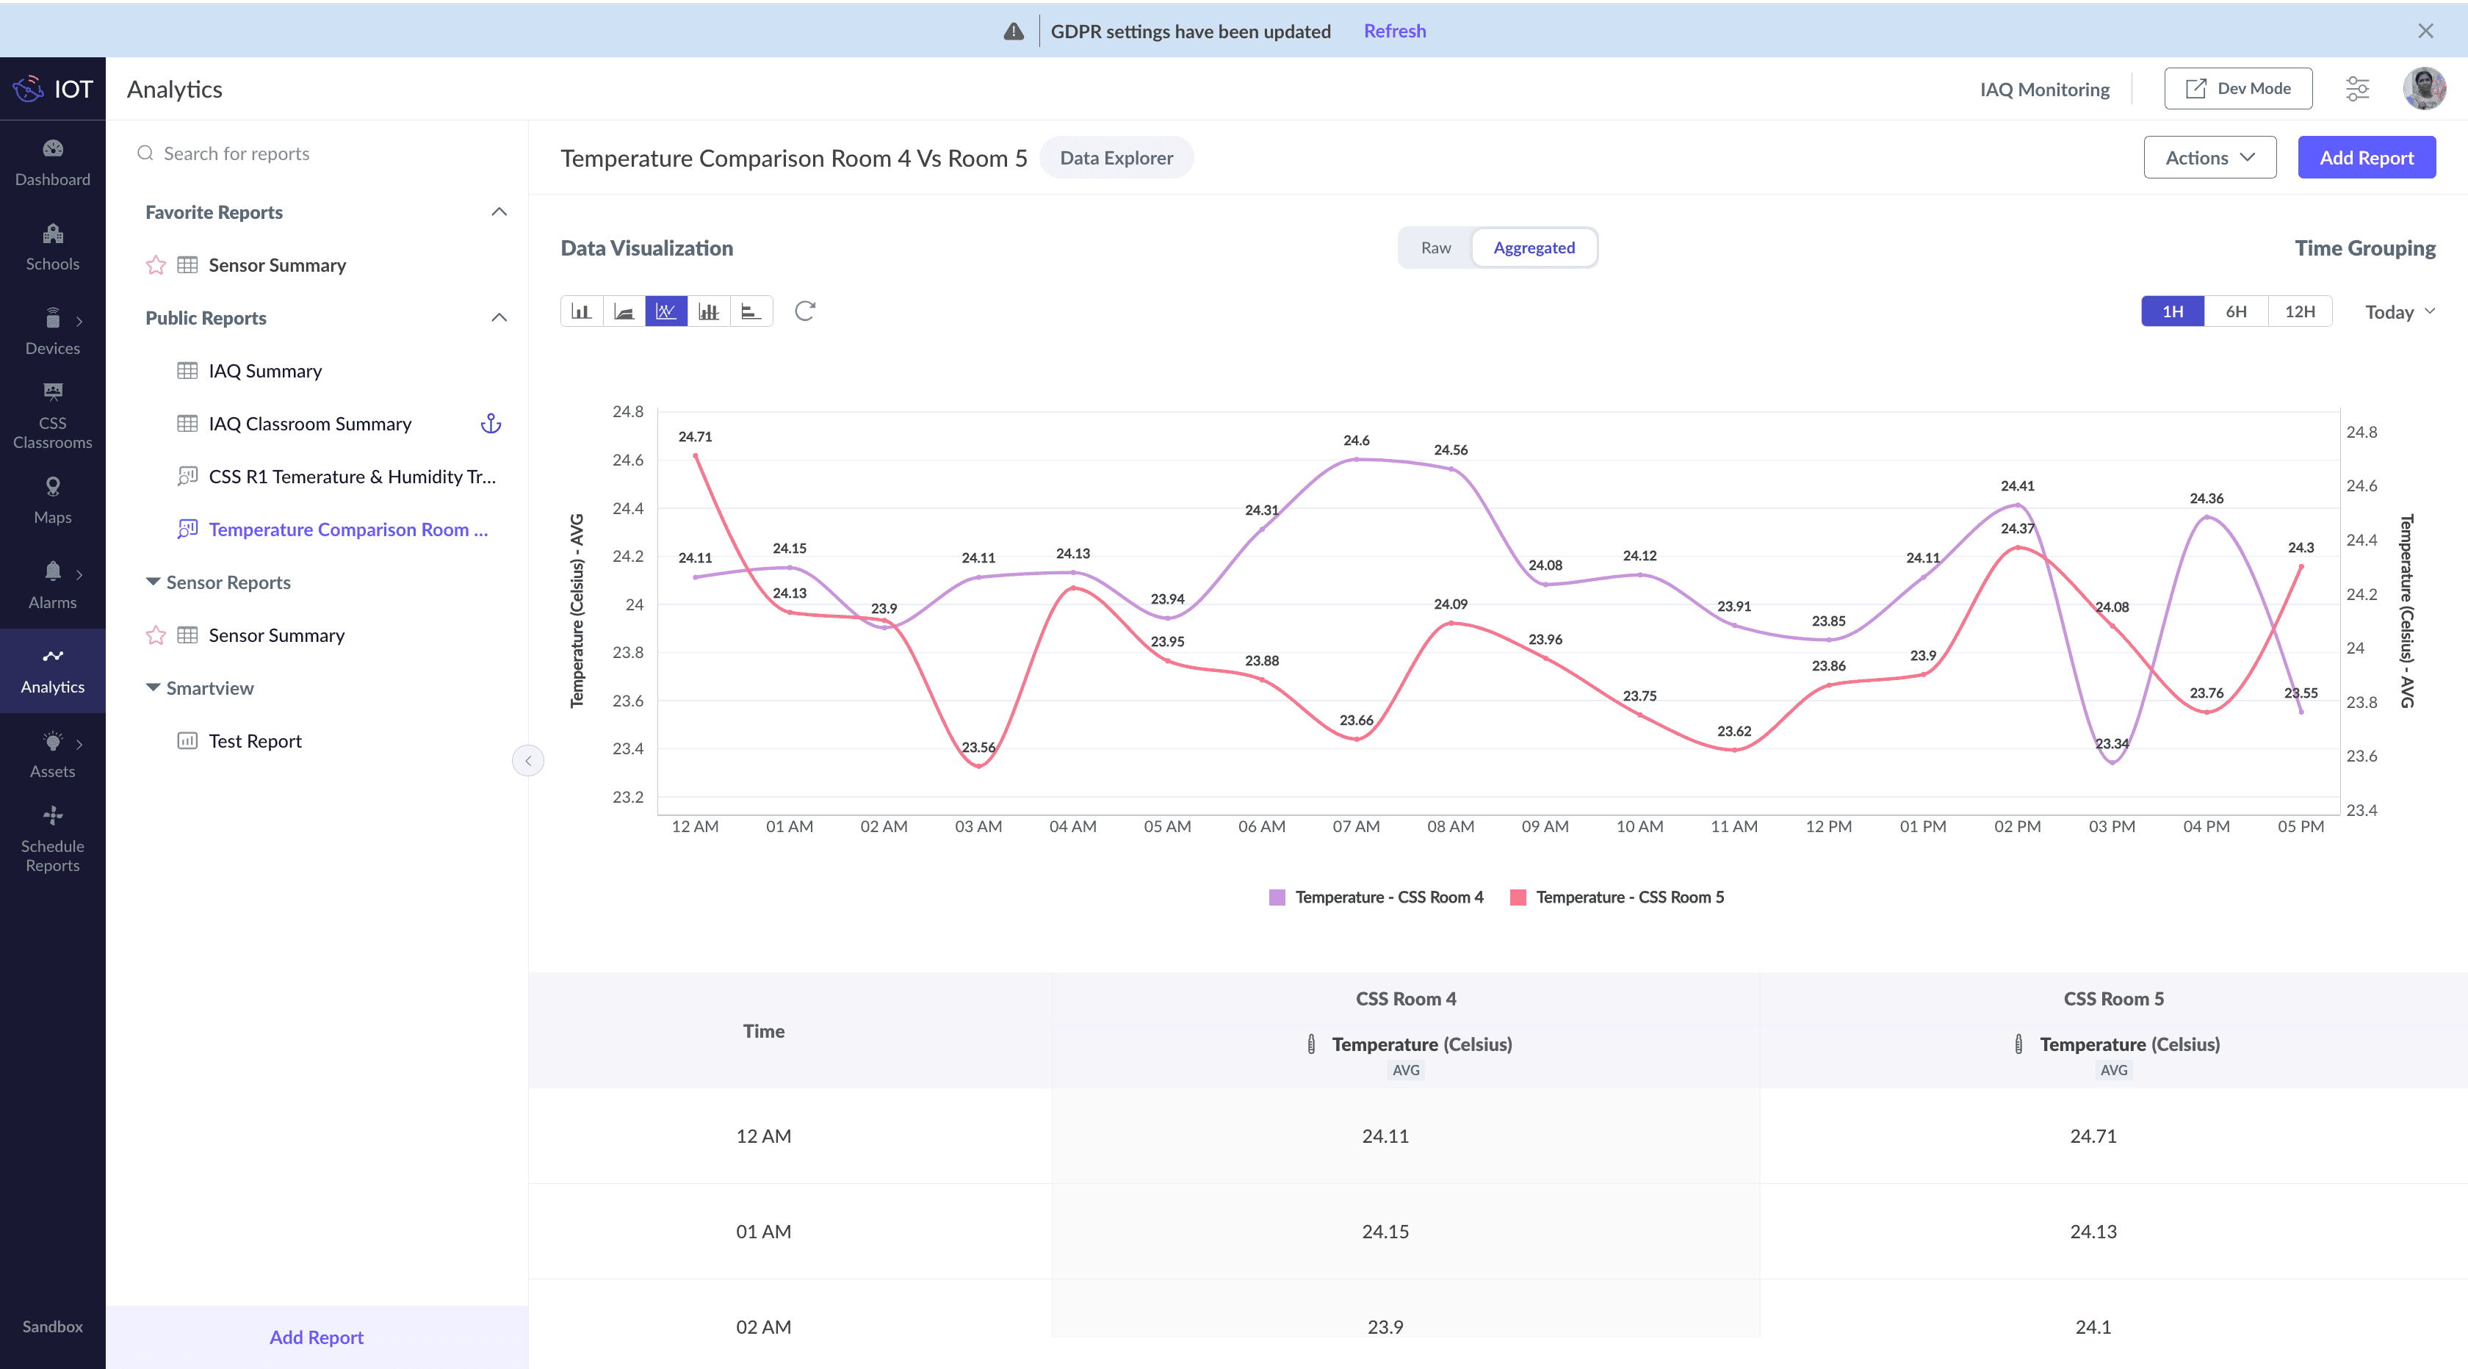The height and width of the screenshot is (1369, 2468).
Task: Click the Search for reports field
Action: [x=237, y=153]
